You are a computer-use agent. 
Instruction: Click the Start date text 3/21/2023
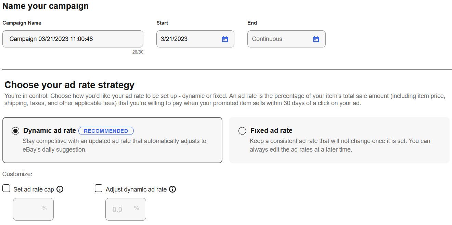[174, 39]
